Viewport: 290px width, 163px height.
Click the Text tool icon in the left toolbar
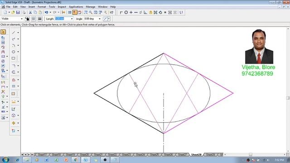(x=3, y=118)
